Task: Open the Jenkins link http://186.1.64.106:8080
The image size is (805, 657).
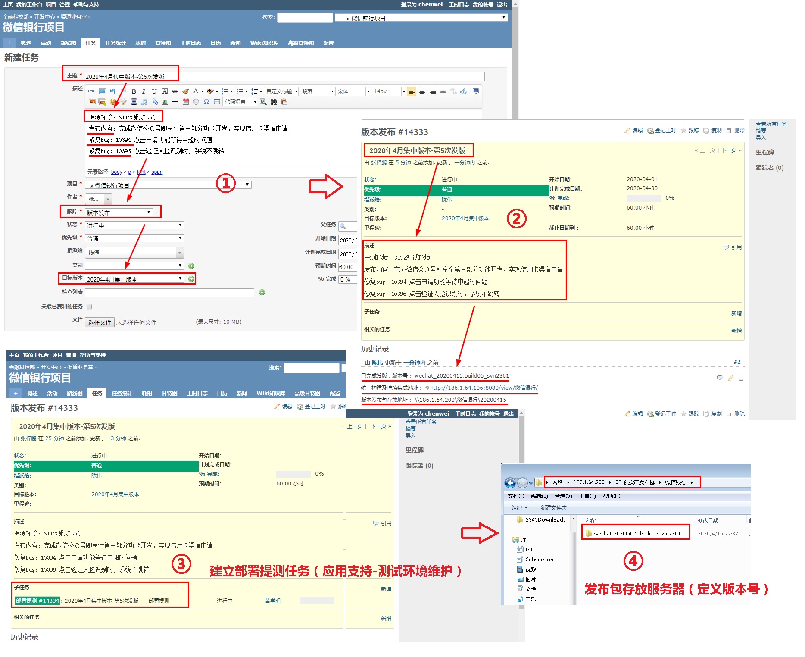Action: 484,388
